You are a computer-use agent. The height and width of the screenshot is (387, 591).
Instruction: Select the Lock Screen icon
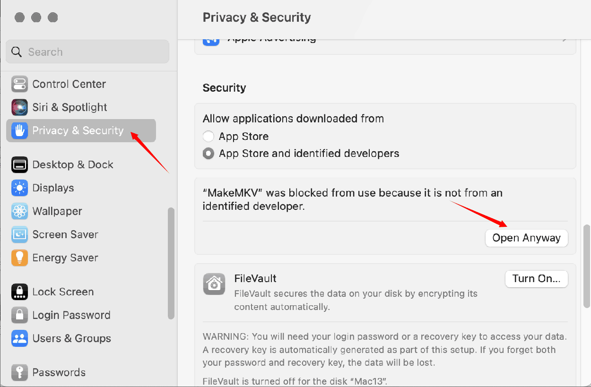(19, 292)
